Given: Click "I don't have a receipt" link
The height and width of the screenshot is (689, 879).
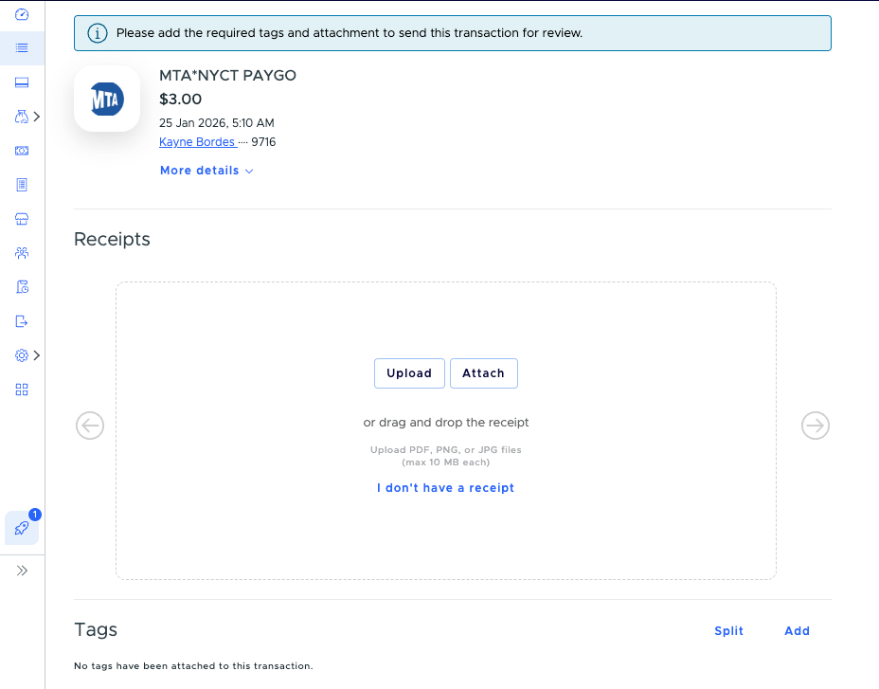Looking at the screenshot, I should click(446, 488).
